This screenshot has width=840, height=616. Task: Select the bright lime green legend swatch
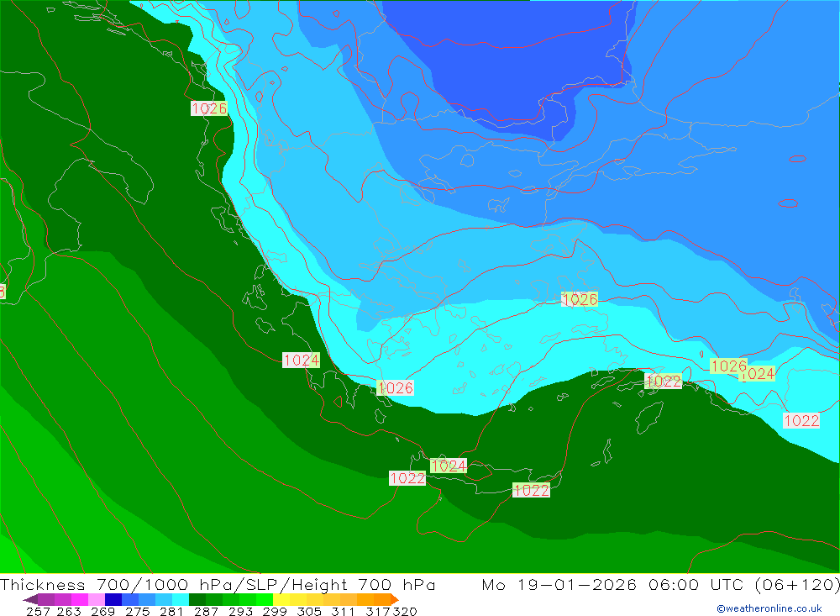click(265, 599)
